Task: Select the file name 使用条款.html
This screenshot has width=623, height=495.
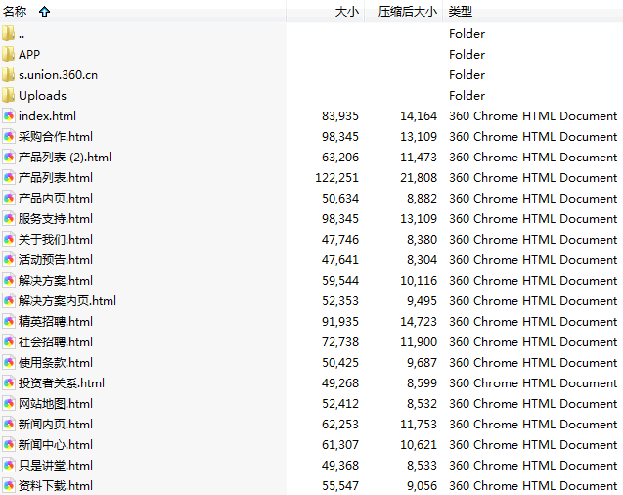Action: click(x=56, y=363)
